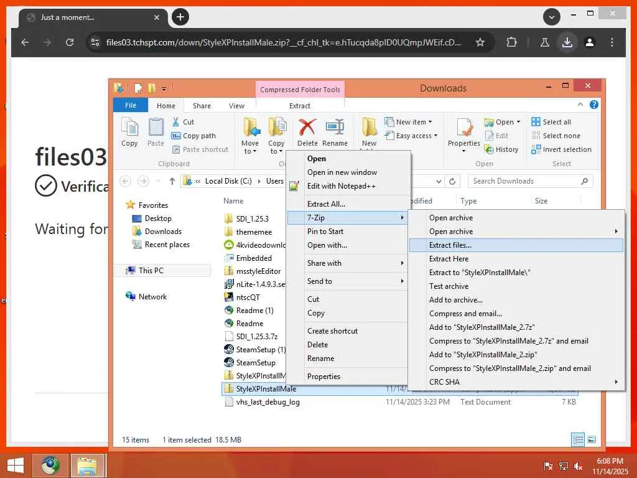The image size is (637, 478).
Task: Click the Search Downloads box
Action: tap(530, 181)
